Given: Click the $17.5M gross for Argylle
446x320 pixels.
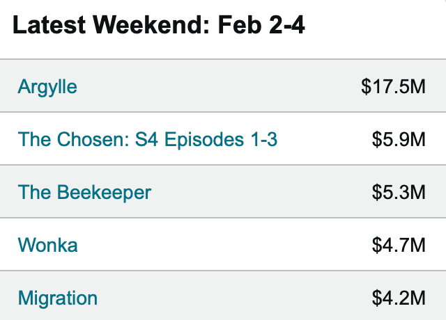Looking at the screenshot, I should (x=393, y=86).
